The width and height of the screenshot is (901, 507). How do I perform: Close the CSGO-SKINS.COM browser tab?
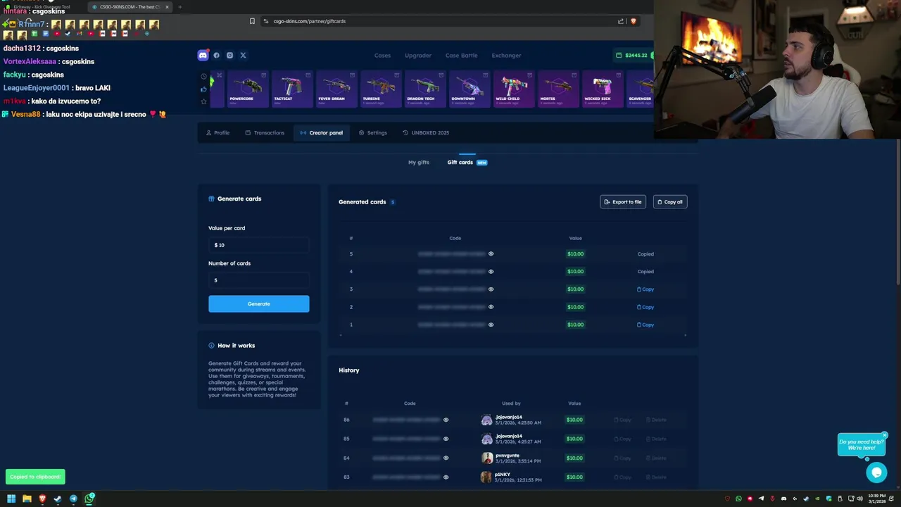[167, 7]
